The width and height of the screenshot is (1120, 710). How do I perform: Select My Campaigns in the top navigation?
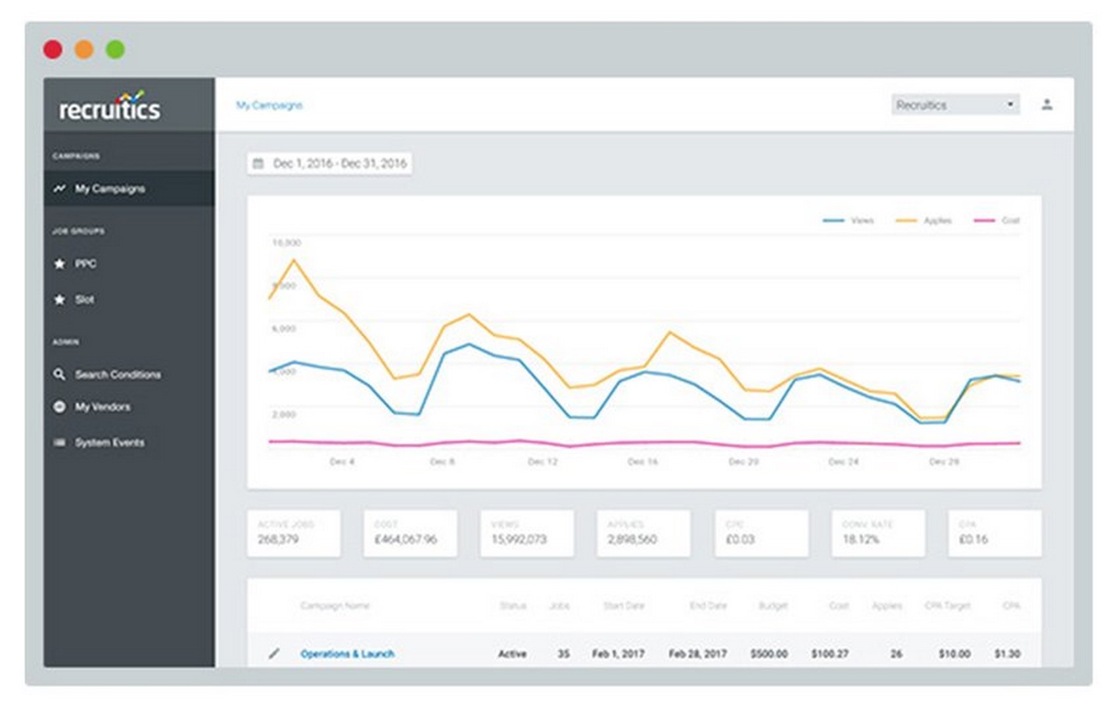coord(270,105)
